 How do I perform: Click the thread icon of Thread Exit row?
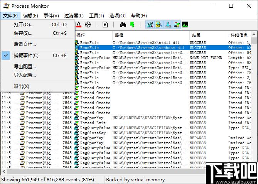click(76, 123)
